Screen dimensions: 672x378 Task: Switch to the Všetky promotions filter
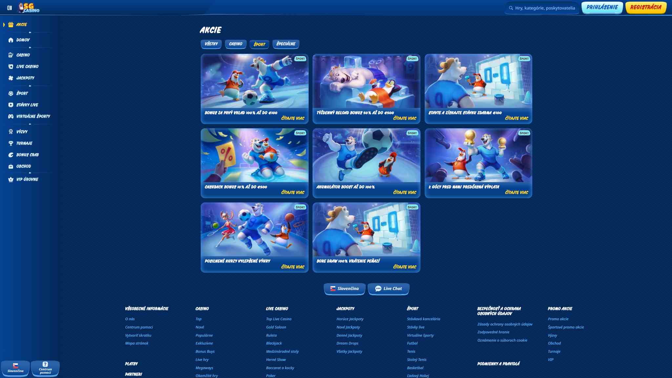tap(211, 44)
